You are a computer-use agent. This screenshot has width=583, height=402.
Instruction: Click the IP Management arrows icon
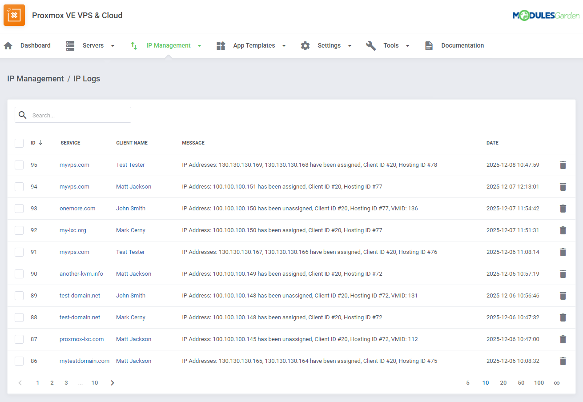134,45
